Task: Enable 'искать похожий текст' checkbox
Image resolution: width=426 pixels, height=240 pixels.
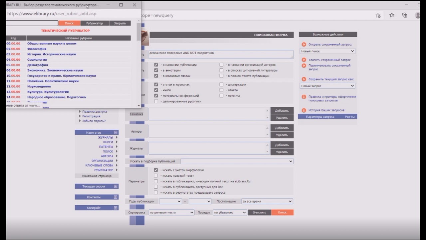Action: 156,176
